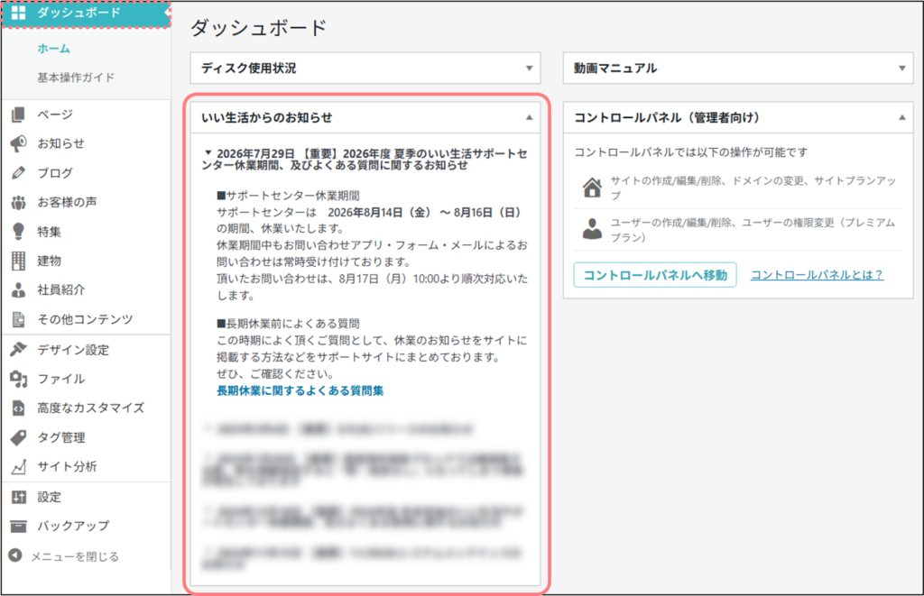924x596 pixels.
Task: Click the メニューを閉じる arrow icon
Action: click(15, 555)
